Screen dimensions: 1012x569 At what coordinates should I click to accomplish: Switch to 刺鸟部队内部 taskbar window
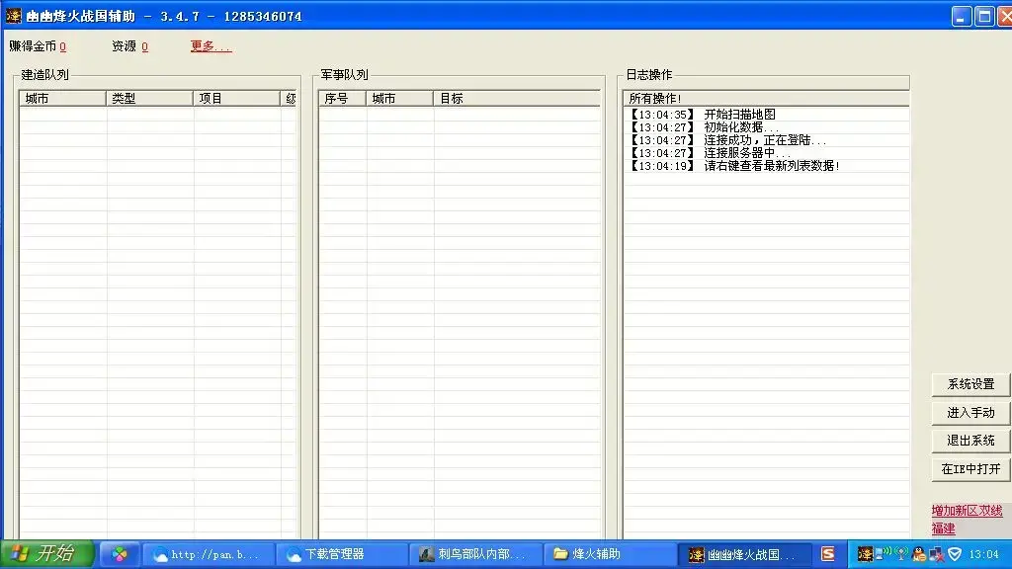475,554
